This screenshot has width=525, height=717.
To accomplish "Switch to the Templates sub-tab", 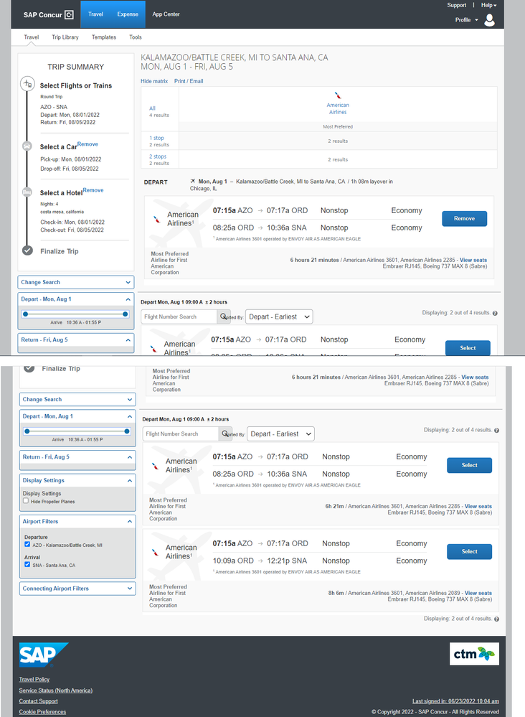I will point(104,37).
